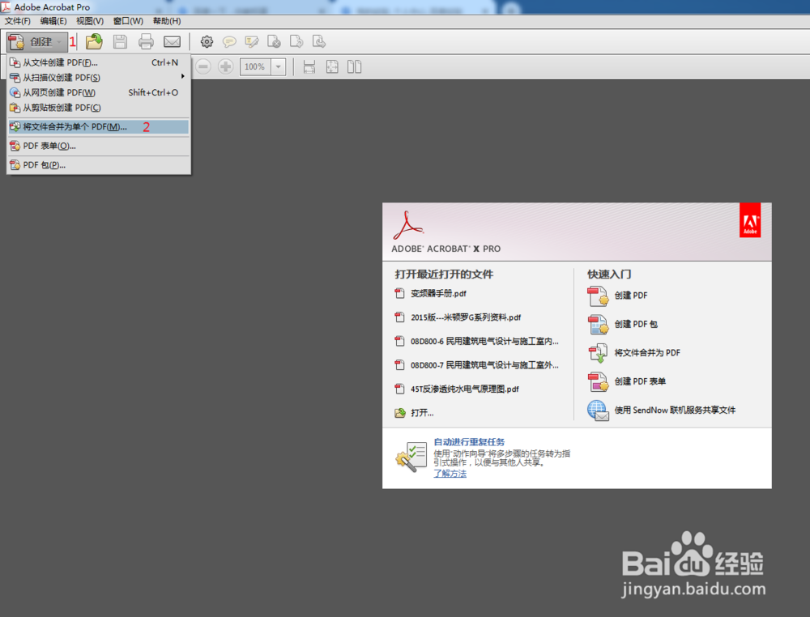Click the icon beside 创建 PDF 表单

[x=598, y=382]
